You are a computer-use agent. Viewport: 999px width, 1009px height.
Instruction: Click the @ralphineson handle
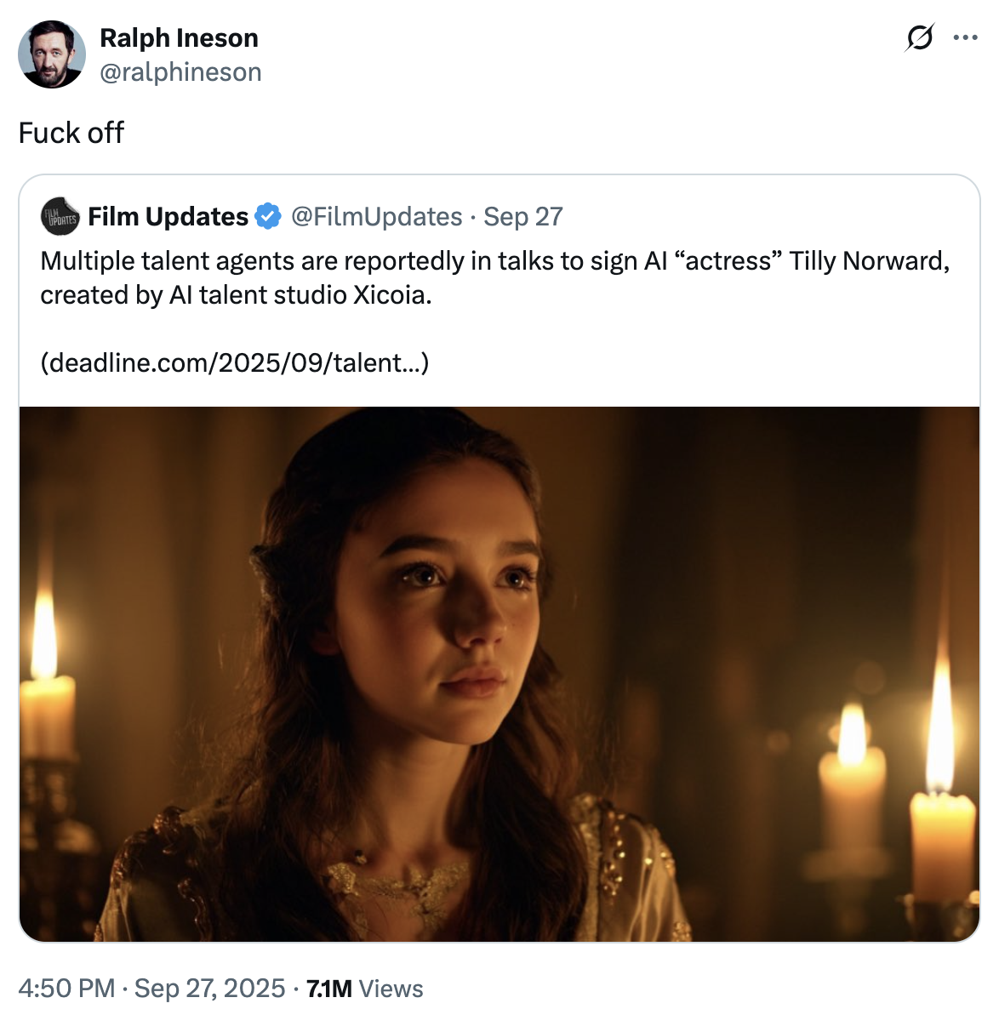pyautogui.click(x=181, y=72)
